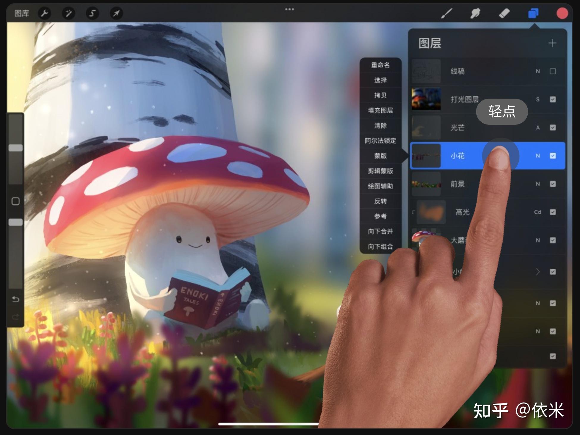Hide the 打光图层 layer
Screen dimensions: 580x435
pyautogui.click(x=553, y=99)
